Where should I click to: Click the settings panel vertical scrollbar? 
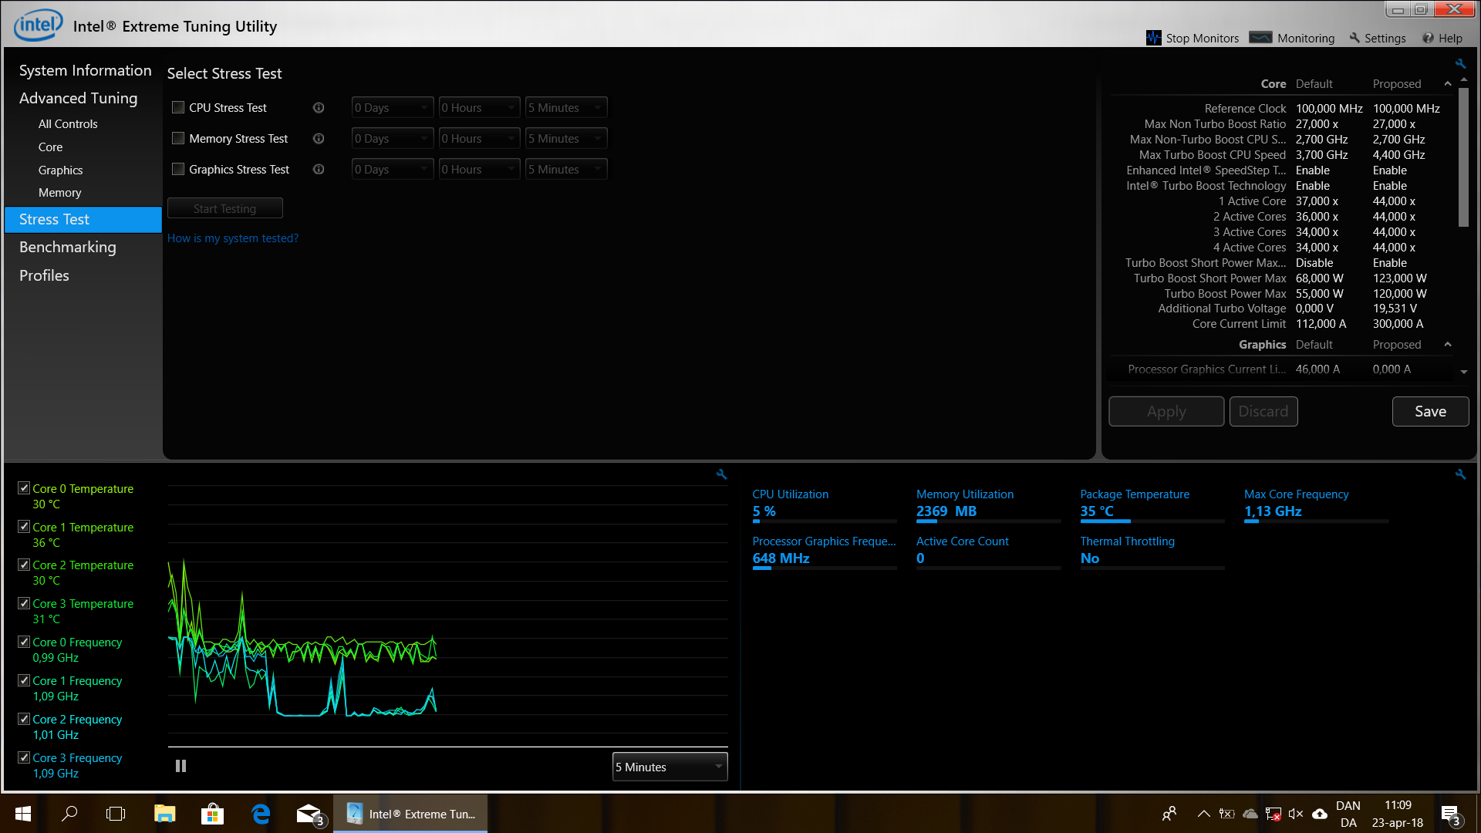1463,158
